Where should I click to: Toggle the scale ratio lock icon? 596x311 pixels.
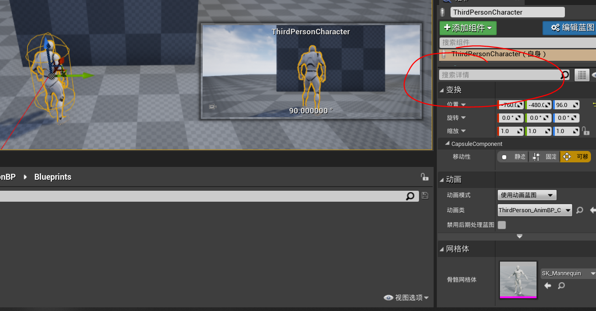pos(585,131)
